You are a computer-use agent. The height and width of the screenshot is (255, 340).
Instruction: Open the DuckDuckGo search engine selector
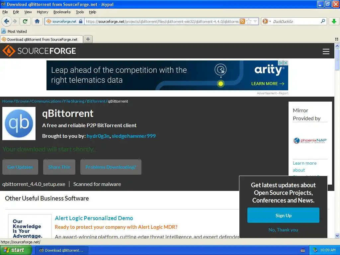click(x=267, y=21)
